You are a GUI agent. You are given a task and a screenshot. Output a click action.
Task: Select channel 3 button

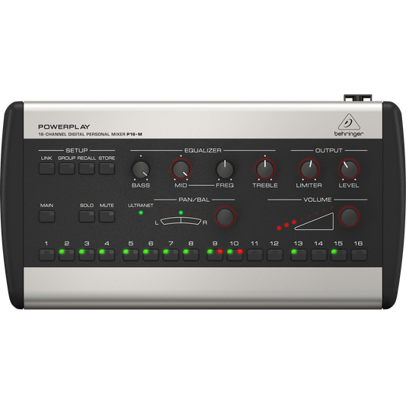87,255
